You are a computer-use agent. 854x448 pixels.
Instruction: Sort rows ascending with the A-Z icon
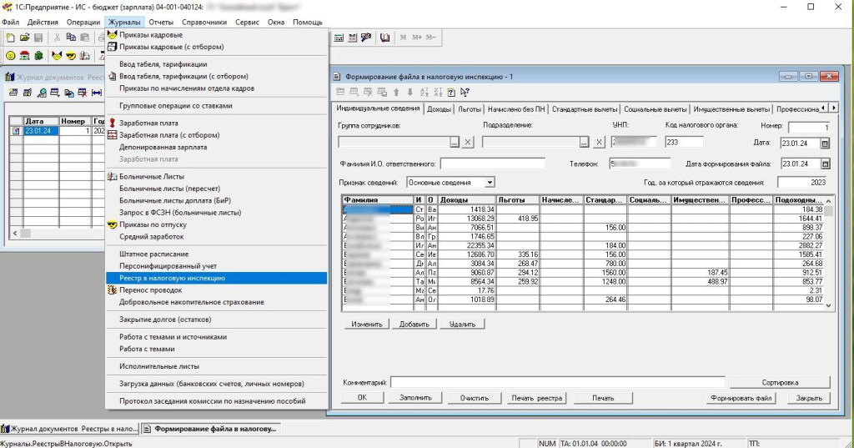424,92
